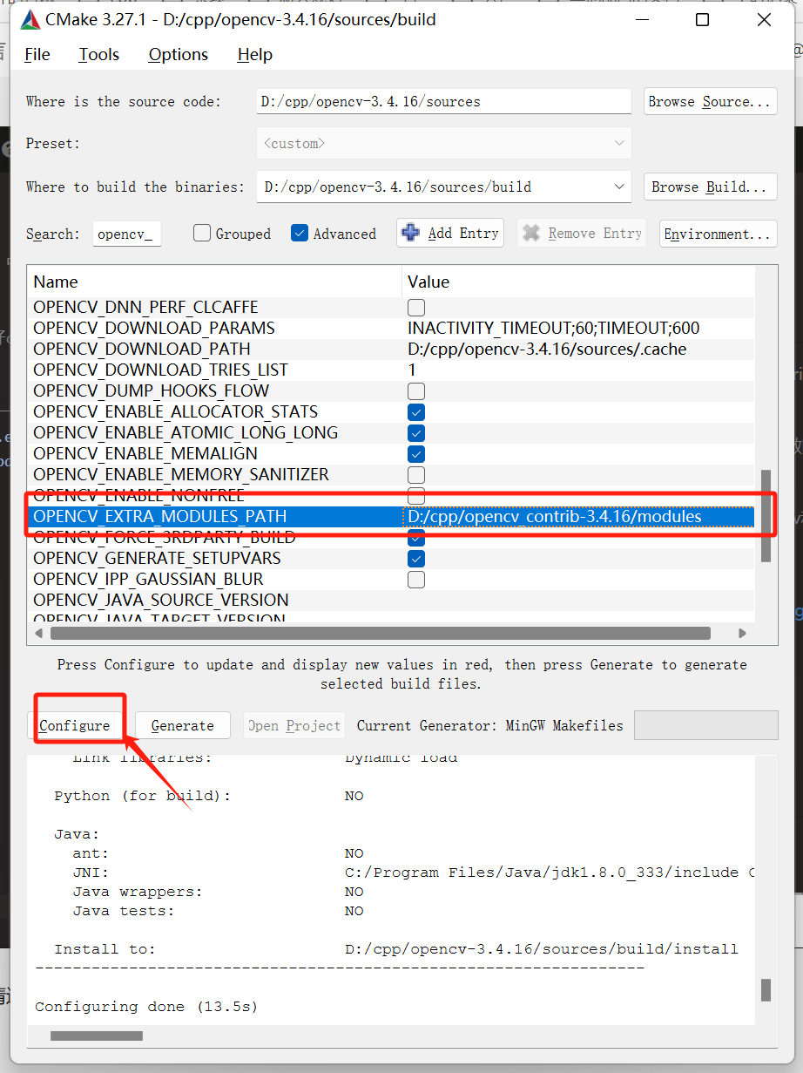
Task: Click the Install to: line in the output log
Action: pyautogui.click(x=396, y=949)
